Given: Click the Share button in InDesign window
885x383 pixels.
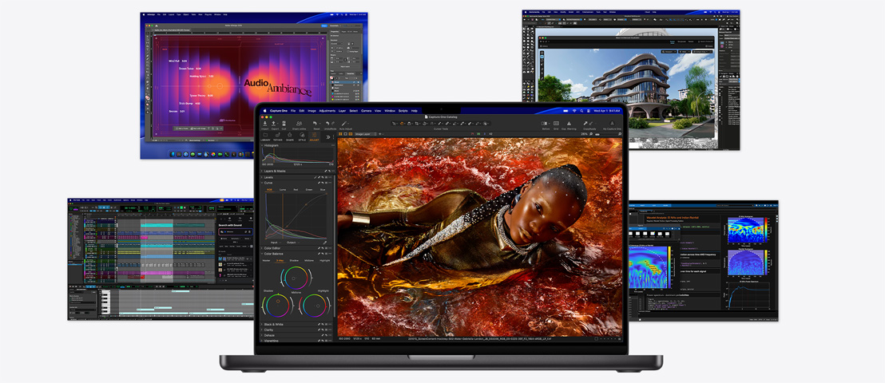Looking at the screenshot, I should point(324,26).
